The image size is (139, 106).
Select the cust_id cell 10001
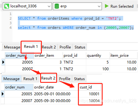(90, 94)
